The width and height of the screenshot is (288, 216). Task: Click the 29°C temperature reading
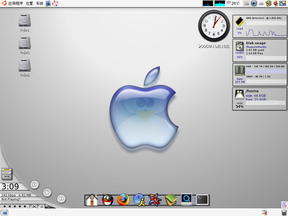[x=235, y=3]
